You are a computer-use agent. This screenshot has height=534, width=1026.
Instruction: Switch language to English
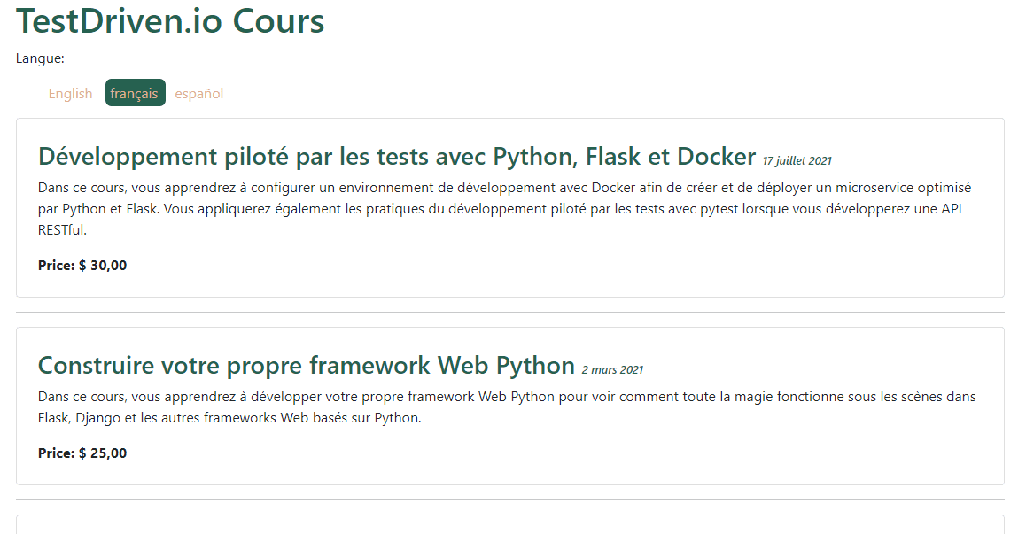tap(70, 94)
